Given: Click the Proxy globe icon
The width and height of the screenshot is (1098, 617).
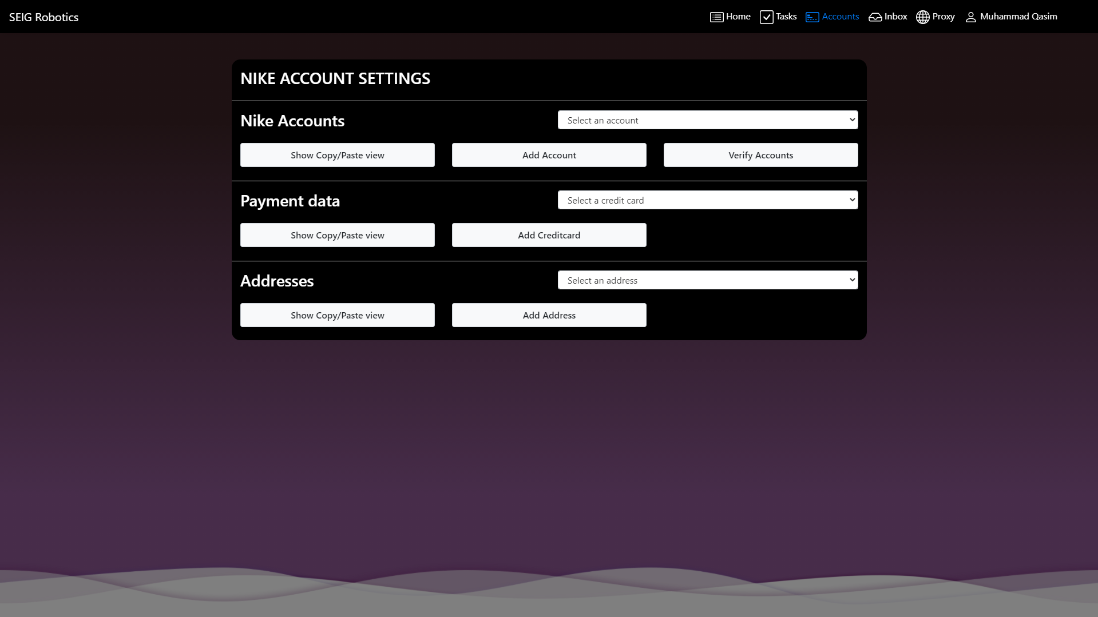Looking at the screenshot, I should 922,17.
